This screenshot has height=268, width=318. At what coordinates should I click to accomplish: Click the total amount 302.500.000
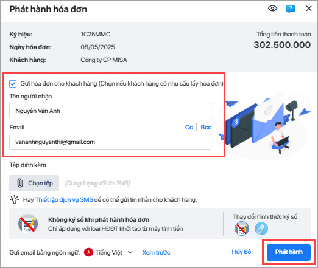pos(282,45)
